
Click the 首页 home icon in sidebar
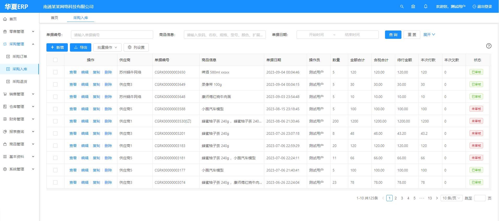pos(5,19)
